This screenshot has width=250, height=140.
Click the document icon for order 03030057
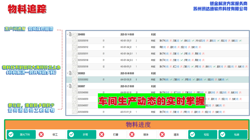70,86
